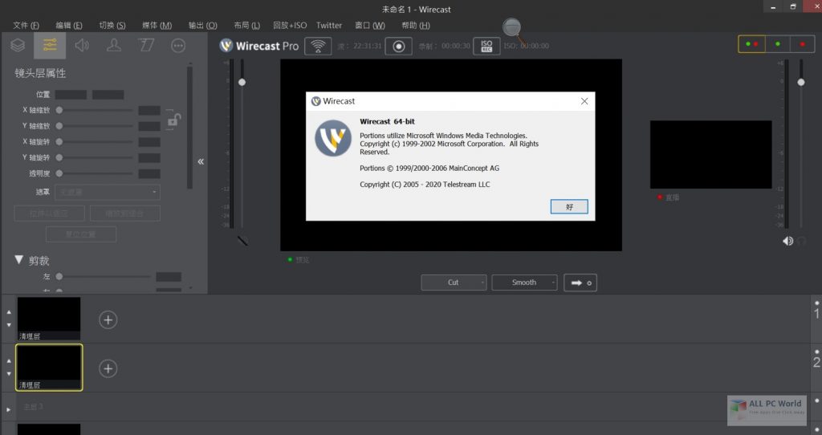Click the Wirecast Pro logo in the toolbar

[259, 46]
